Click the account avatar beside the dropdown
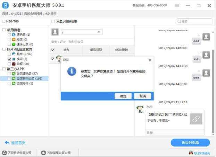216x157 pixels. 55,32
